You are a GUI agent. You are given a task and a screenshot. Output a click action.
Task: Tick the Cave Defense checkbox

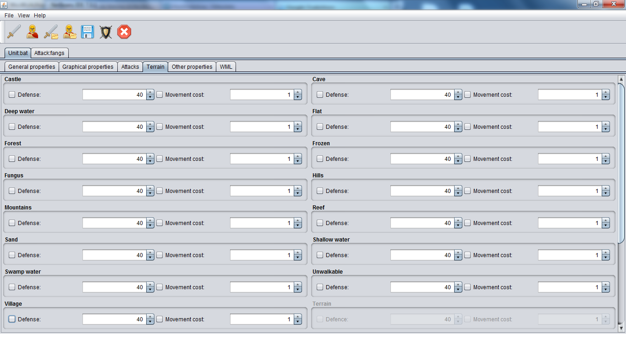click(320, 95)
